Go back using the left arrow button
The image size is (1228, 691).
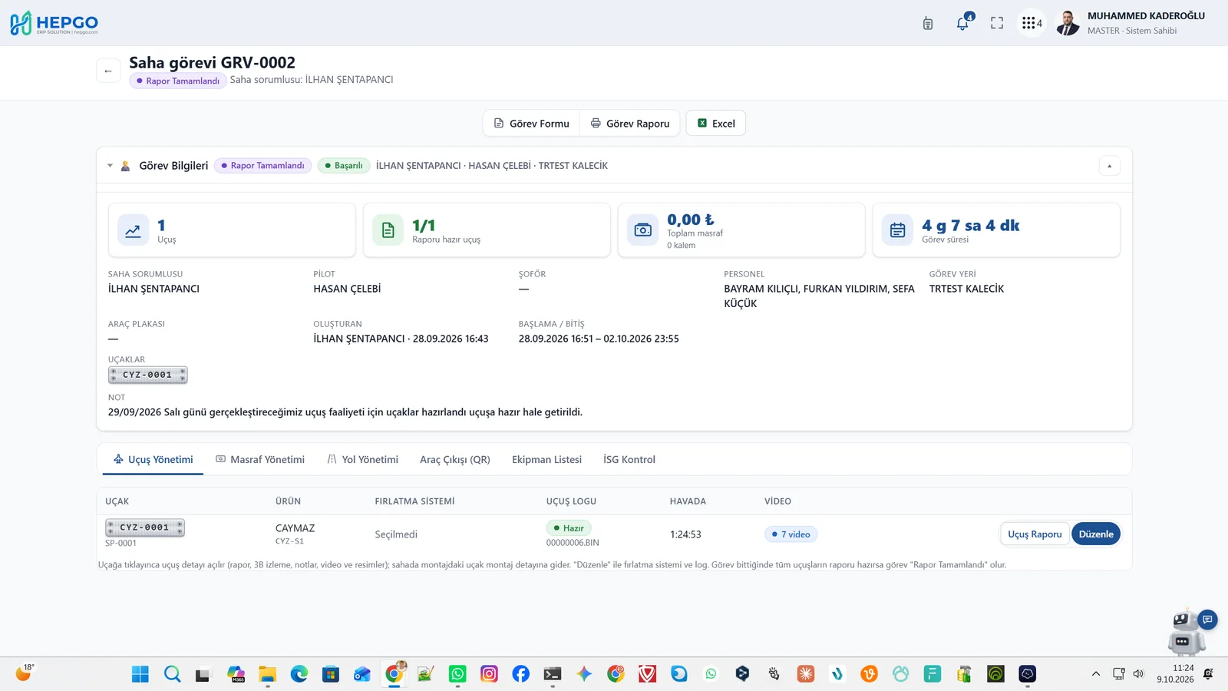tap(108, 71)
